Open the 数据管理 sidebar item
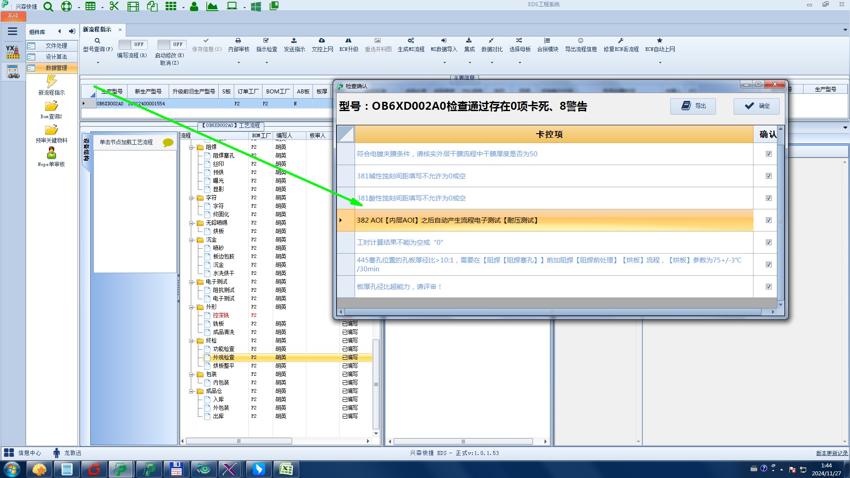The image size is (850, 478). point(56,68)
